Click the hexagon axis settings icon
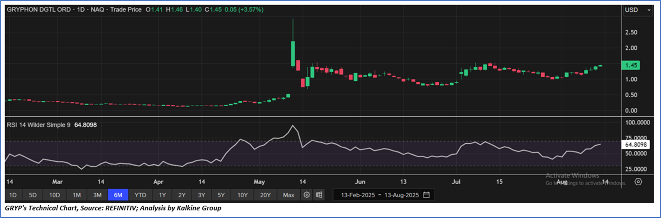This screenshot has height=218, width=661. point(638,181)
